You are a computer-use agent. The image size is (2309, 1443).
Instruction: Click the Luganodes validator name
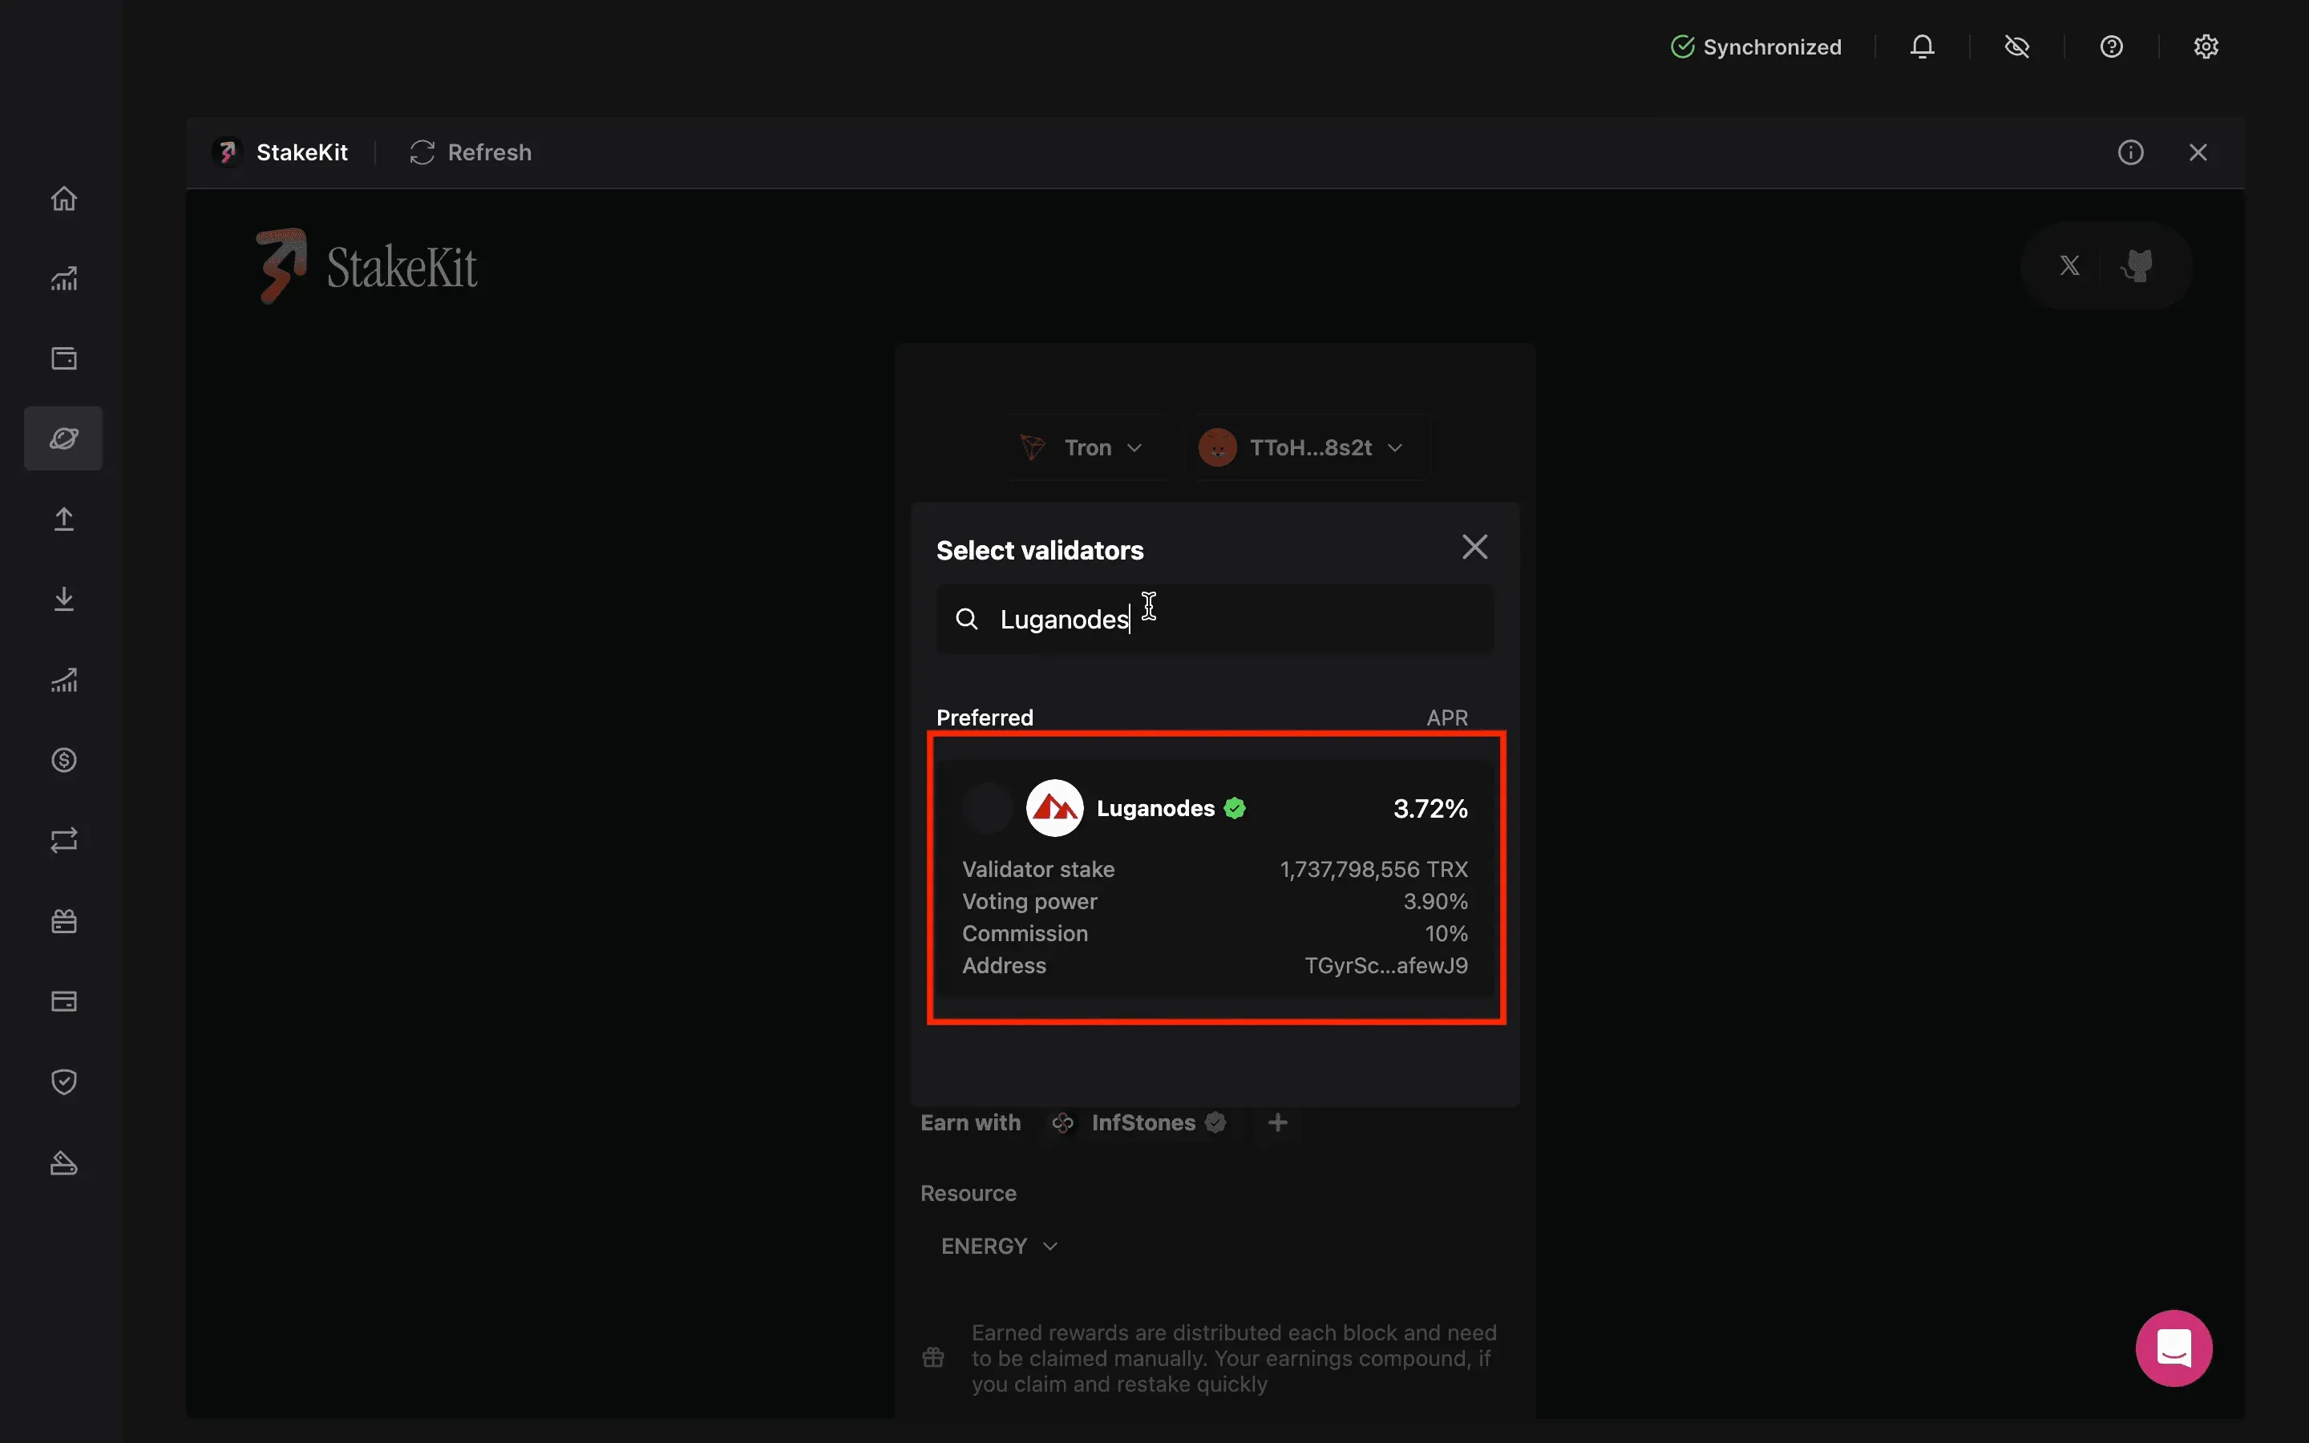(x=1155, y=808)
